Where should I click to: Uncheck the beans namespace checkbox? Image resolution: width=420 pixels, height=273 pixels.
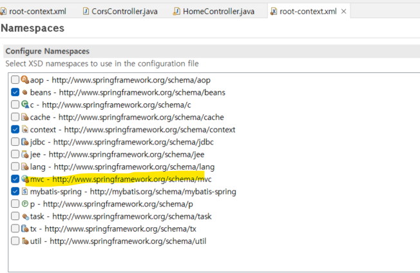(x=15, y=92)
